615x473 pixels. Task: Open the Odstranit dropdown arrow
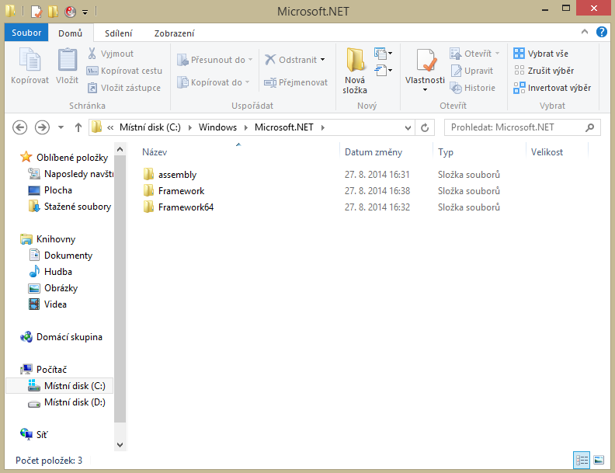(x=323, y=60)
